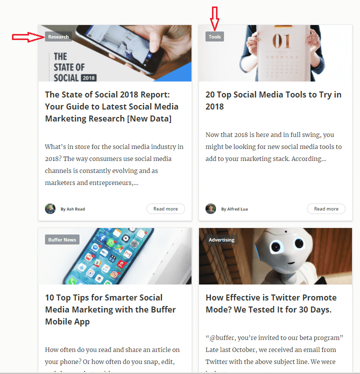Select the Advertising category tag
This screenshot has height=374, width=360.
[221, 239]
